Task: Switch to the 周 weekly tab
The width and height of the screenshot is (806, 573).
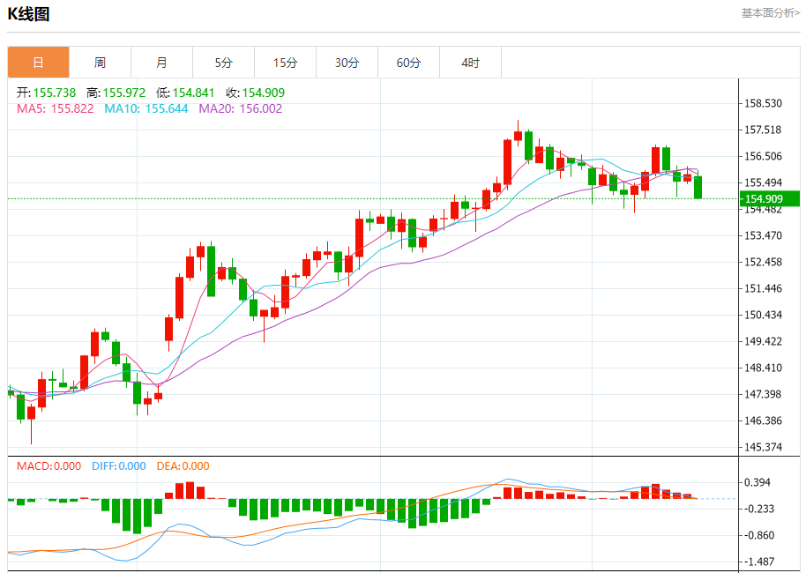Action: coord(100,63)
